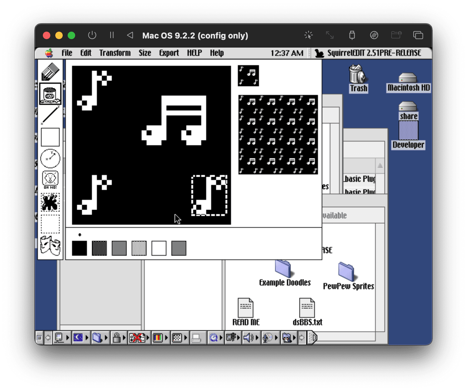Viewport: 467px width, 391px height.
Task: Open the padlock Control Strip module
Action: point(119,338)
